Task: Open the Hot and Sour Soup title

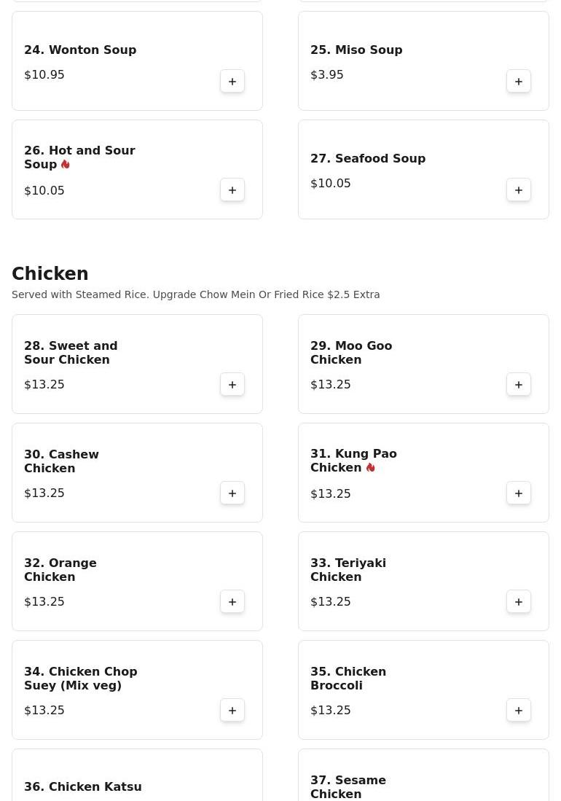Action: coord(79,157)
